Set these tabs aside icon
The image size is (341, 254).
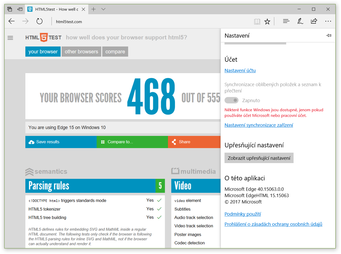point(20,9)
